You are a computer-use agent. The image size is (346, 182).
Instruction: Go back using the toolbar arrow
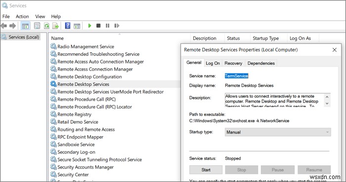tap(4, 26)
